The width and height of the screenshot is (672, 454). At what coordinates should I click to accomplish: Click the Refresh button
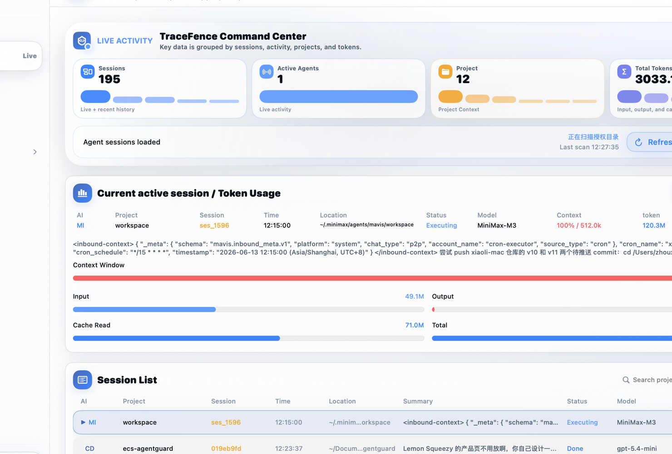tap(650, 142)
